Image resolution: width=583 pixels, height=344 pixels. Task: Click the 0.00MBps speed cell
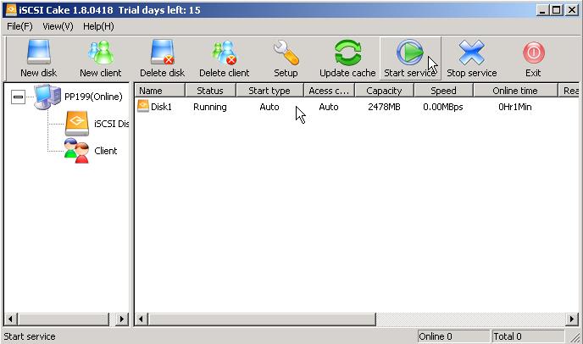click(443, 107)
